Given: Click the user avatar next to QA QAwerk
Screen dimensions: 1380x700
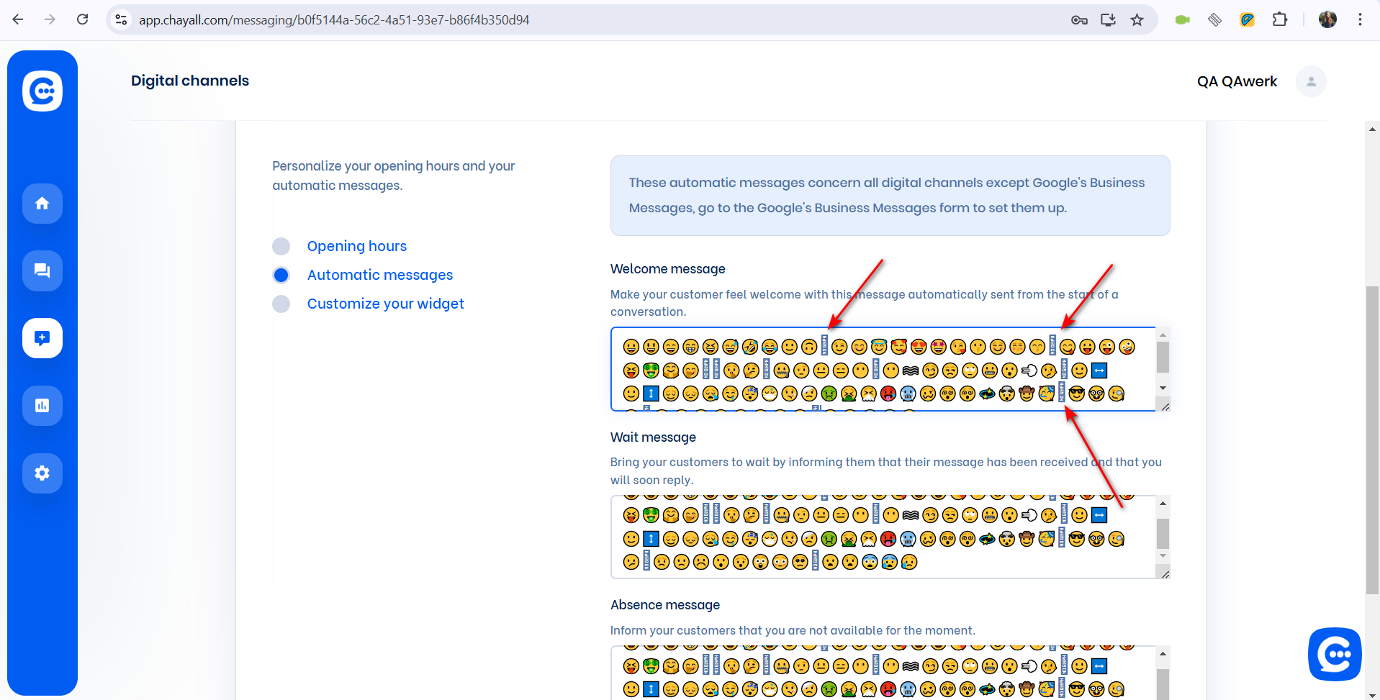Looking at the screenshot, I should pos(1311,81).
